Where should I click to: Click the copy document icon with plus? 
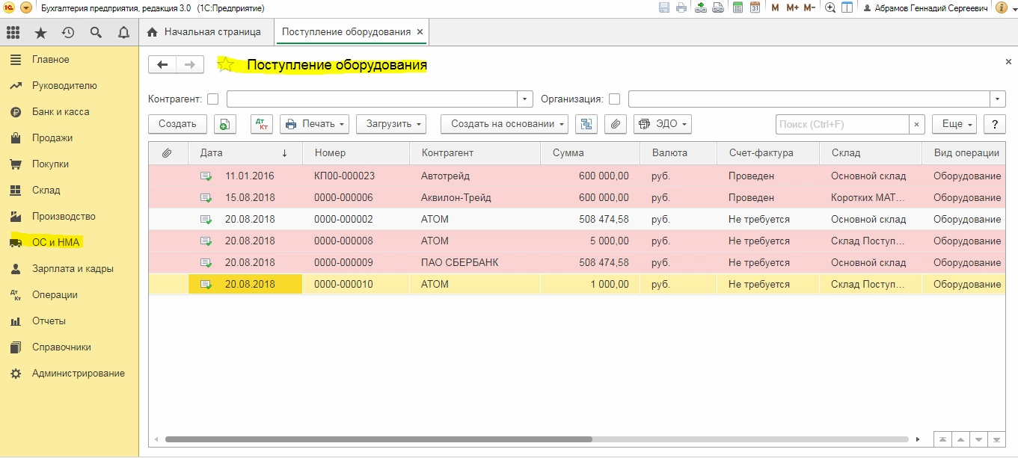tap(225, 124)
